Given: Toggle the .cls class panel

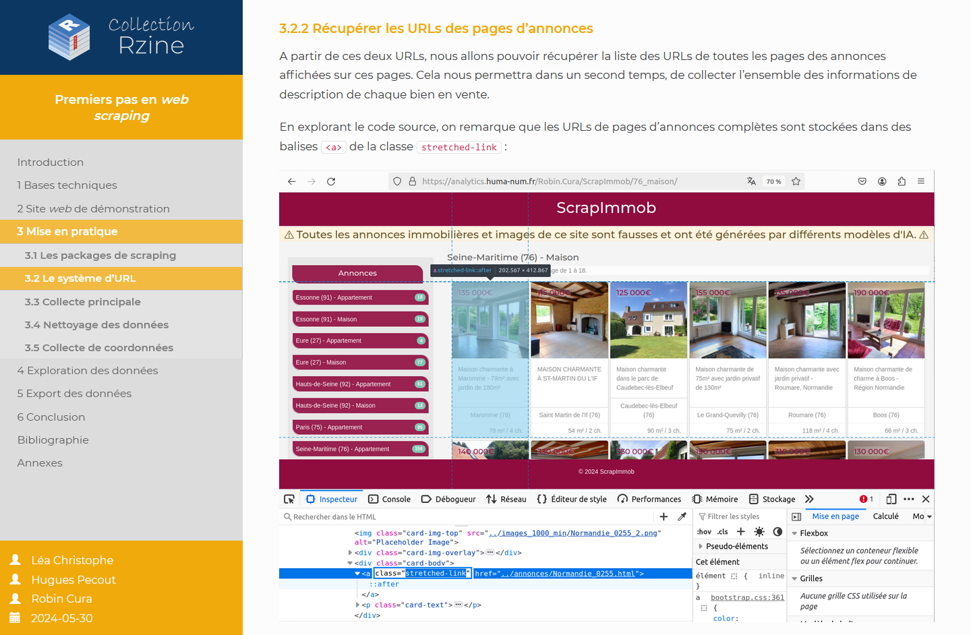Looking at the screenshot, I should click(723, 532).
